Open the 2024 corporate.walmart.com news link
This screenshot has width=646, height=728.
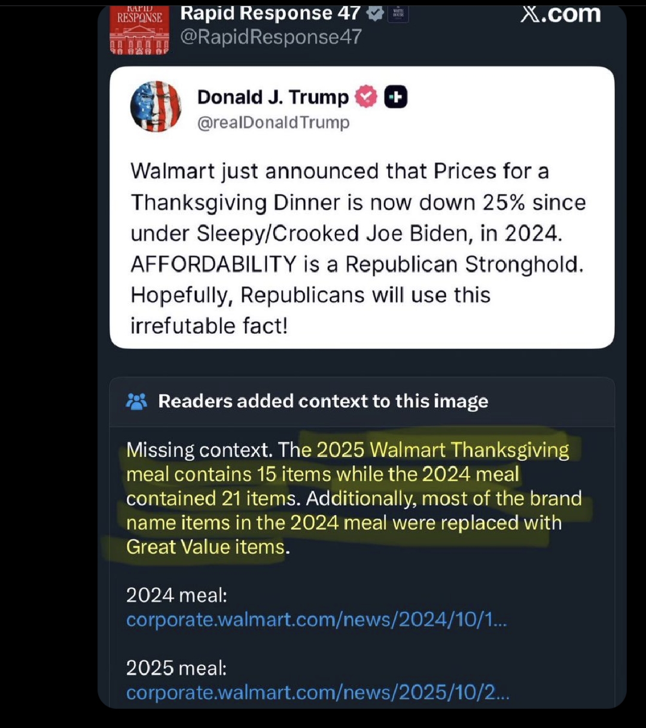pyautogui.click(x=316, y=620)
